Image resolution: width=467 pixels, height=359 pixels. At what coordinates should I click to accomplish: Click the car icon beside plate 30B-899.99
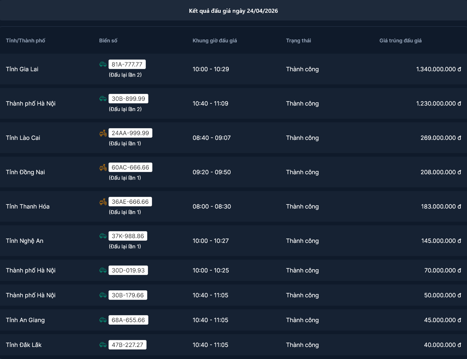tap(103, 99)
